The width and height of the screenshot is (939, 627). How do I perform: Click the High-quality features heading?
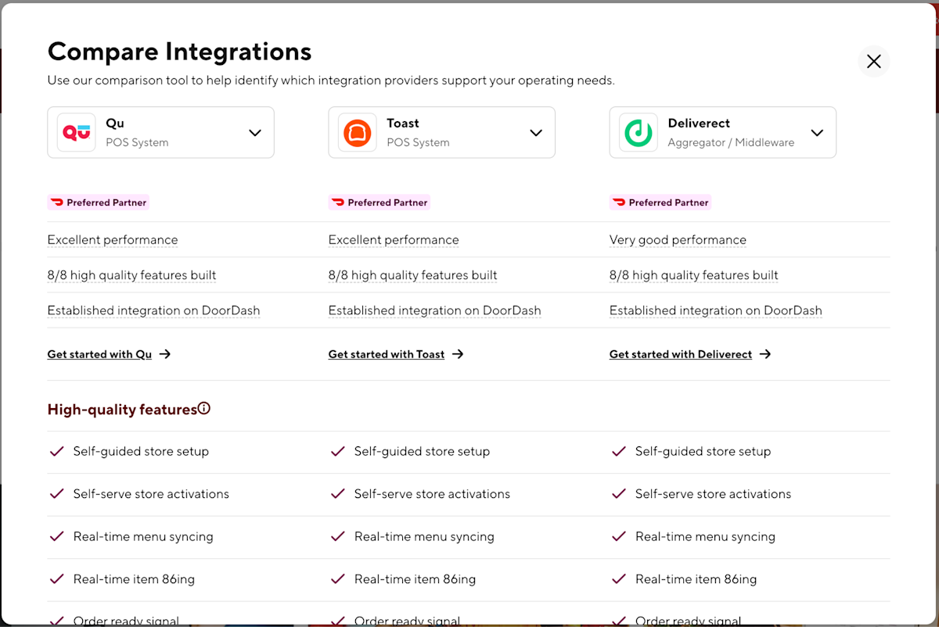coord(122,409)
